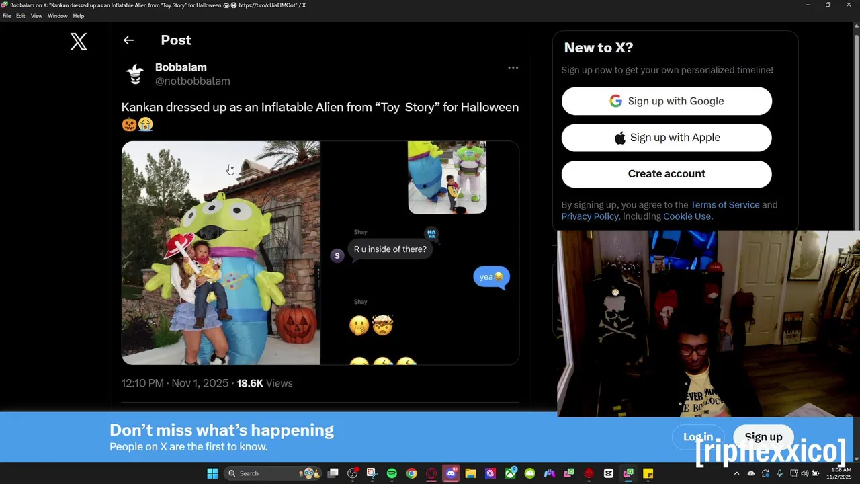Open the @notbobbalam handle link

(x=193, y=81)
